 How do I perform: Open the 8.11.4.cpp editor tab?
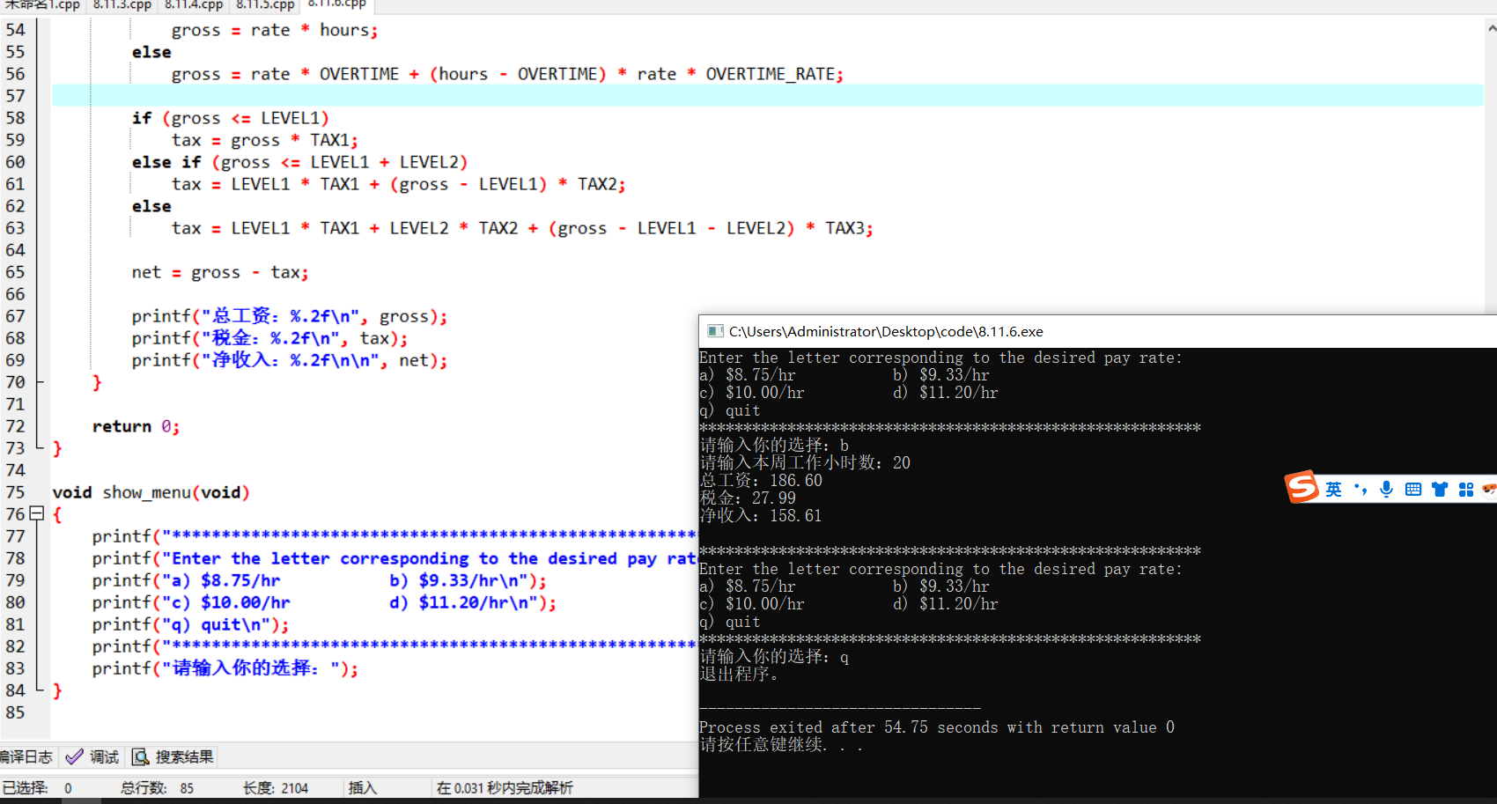pos(194,5)
